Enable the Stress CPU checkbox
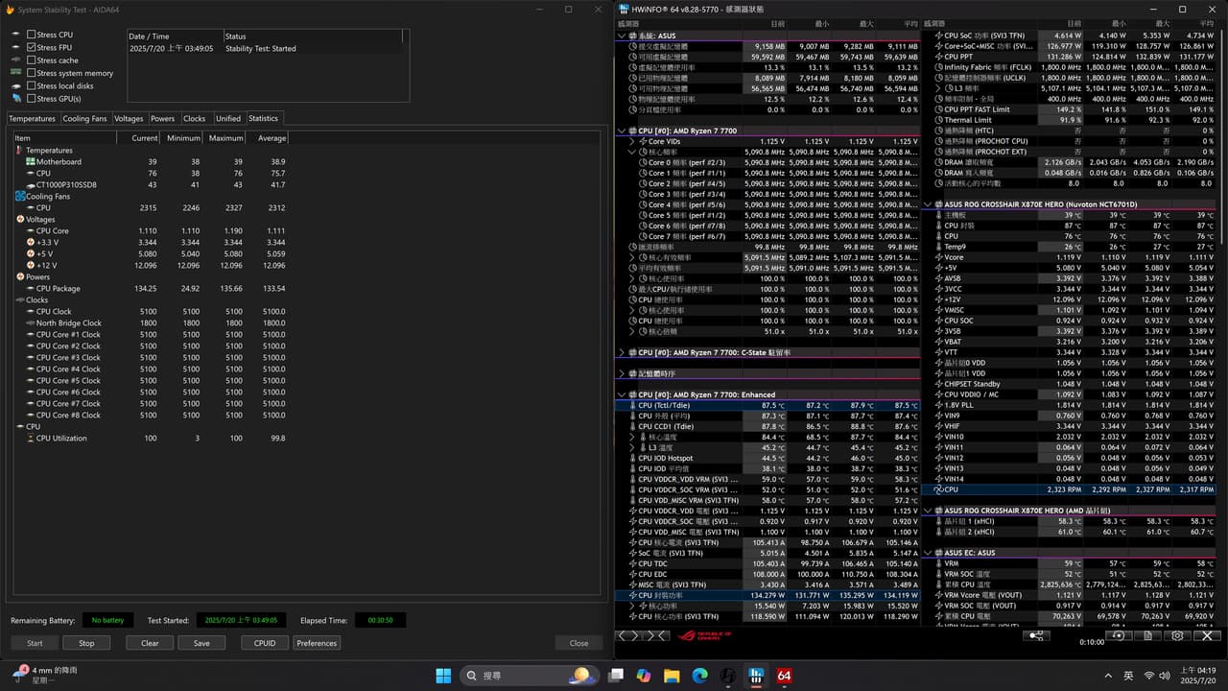The height and width of the screenshot is (691, 1228). [x=32, y=35]
